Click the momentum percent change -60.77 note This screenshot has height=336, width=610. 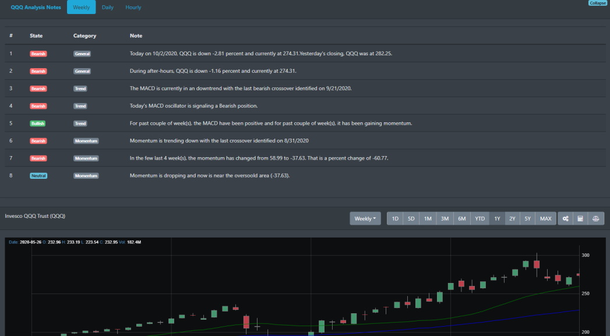pyautogui.click(x=259, y=158)
